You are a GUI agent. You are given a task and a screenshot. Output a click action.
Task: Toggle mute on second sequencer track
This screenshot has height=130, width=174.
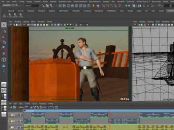(16, 121)
